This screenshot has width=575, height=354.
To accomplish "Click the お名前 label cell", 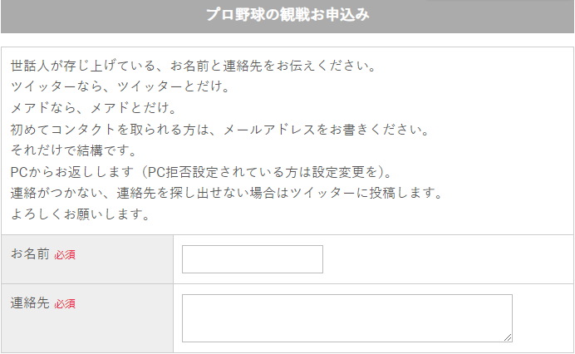I will point(87,259).
